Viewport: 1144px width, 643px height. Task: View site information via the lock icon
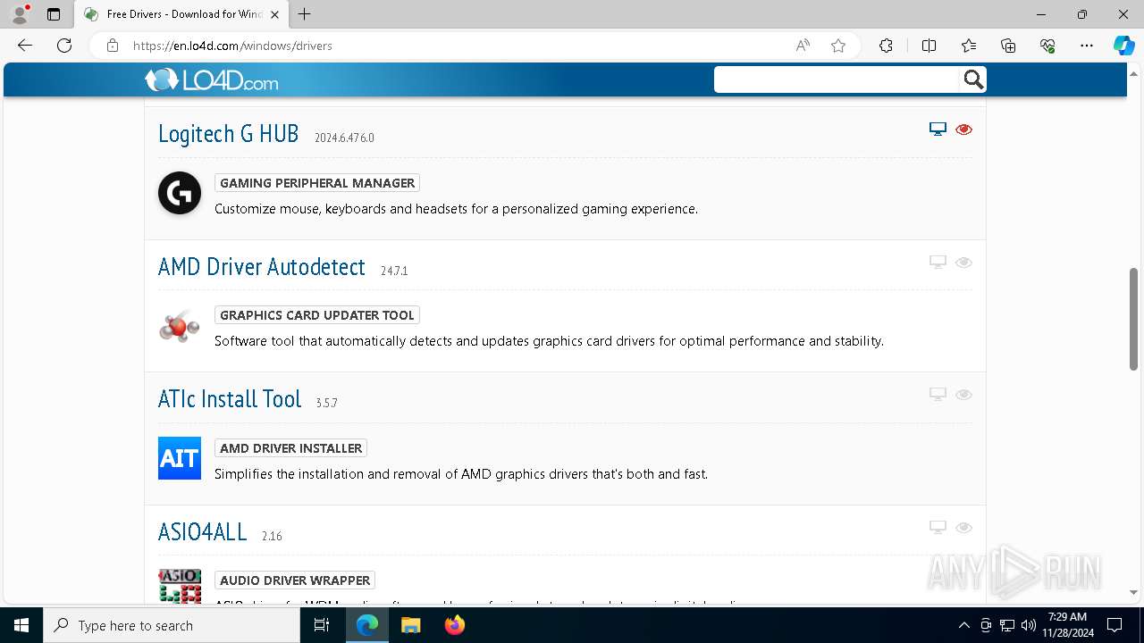coord(112,46)
